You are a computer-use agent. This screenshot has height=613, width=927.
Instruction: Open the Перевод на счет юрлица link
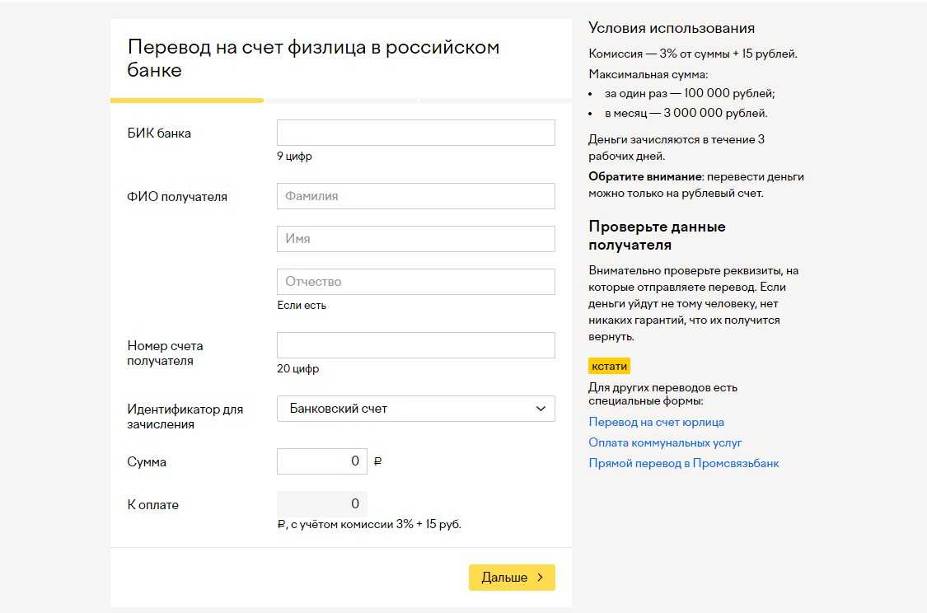point(656,422)
